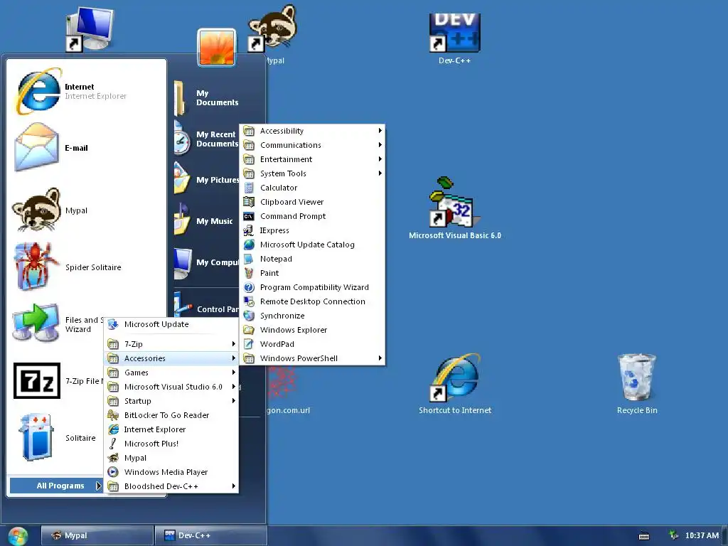
Task: Launch Solitaire card icon
Action: [37, 437]
